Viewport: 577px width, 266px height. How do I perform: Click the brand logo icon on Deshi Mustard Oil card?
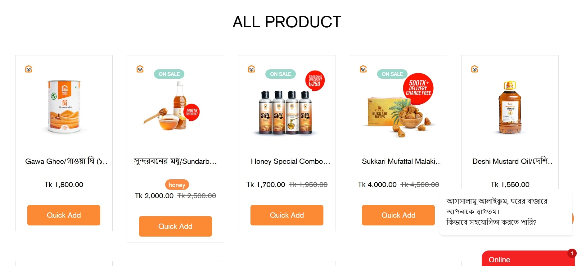tap(475, 69)
